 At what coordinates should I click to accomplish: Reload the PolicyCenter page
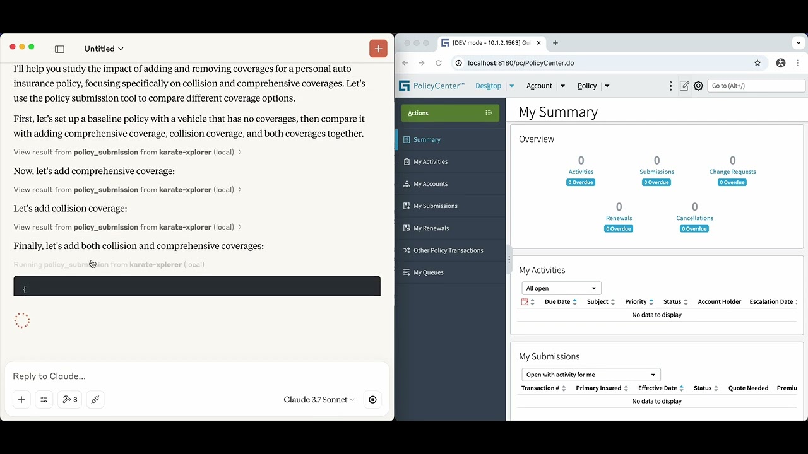tap(439, 63)
